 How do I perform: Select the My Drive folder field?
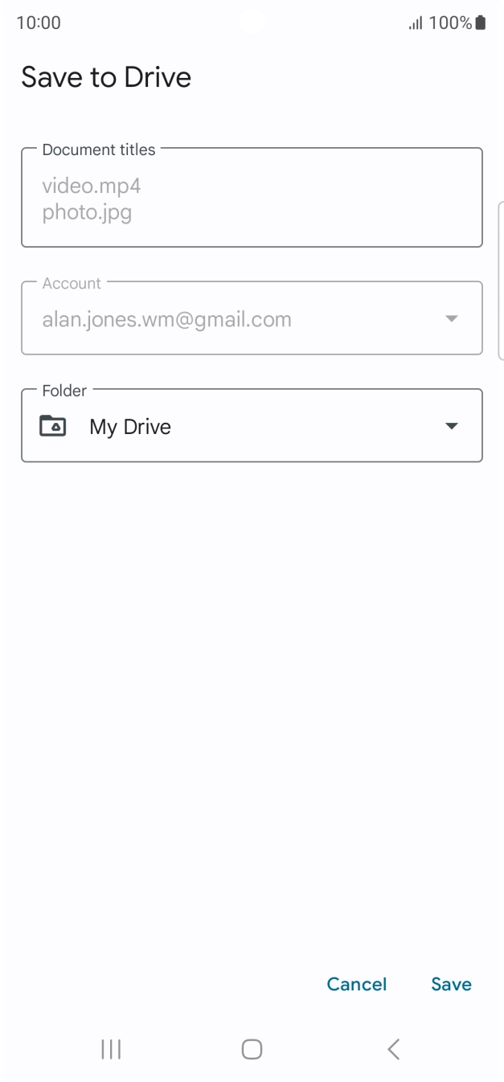[x=252, y=425]
